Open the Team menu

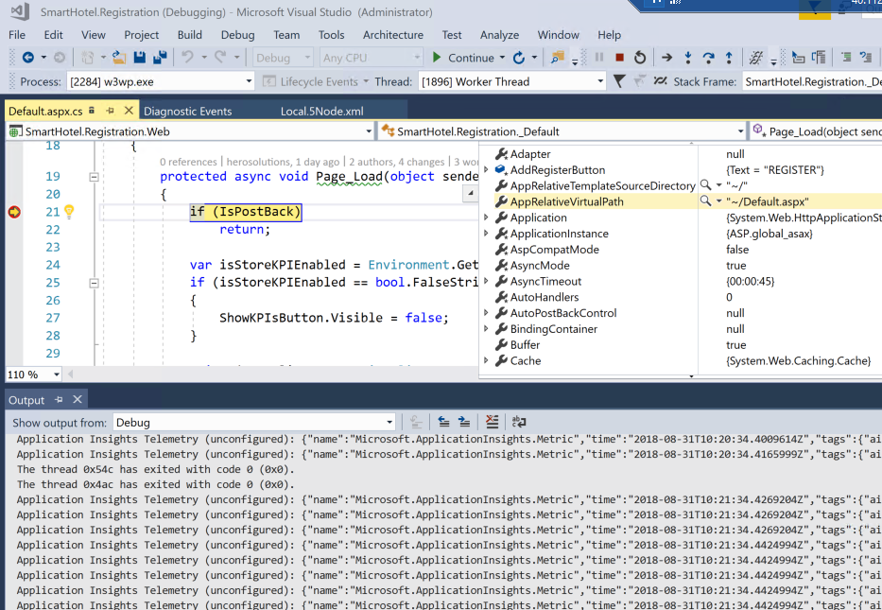[286, 35]
